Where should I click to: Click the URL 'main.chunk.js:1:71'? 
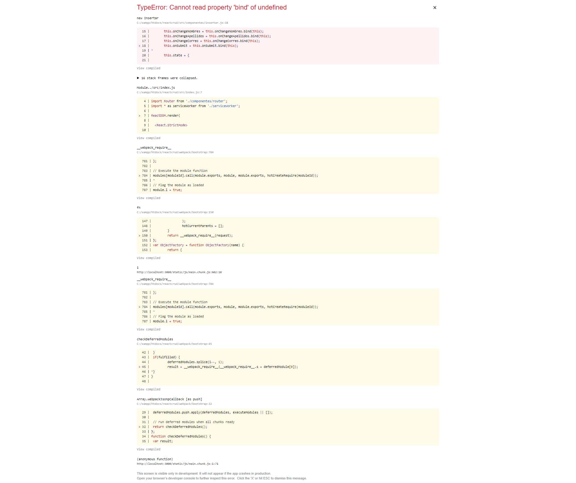pos(178,464)
